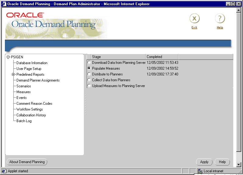Image resolution: width=243 pixels, height=175 pixels.
Task: Click the 12/09/2002 17:37:40 completed cell
Action: coord(163,74)
